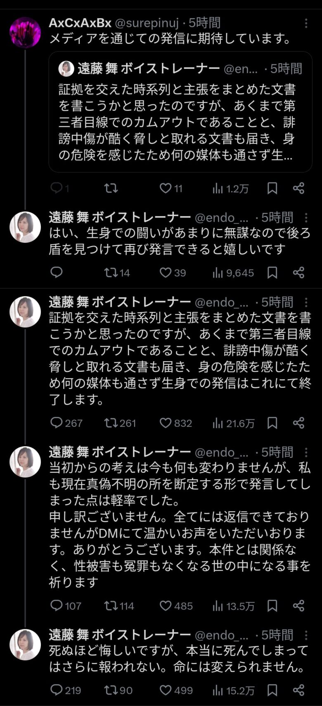Retweet the post with 90 retweets

(x=111, y=690)
